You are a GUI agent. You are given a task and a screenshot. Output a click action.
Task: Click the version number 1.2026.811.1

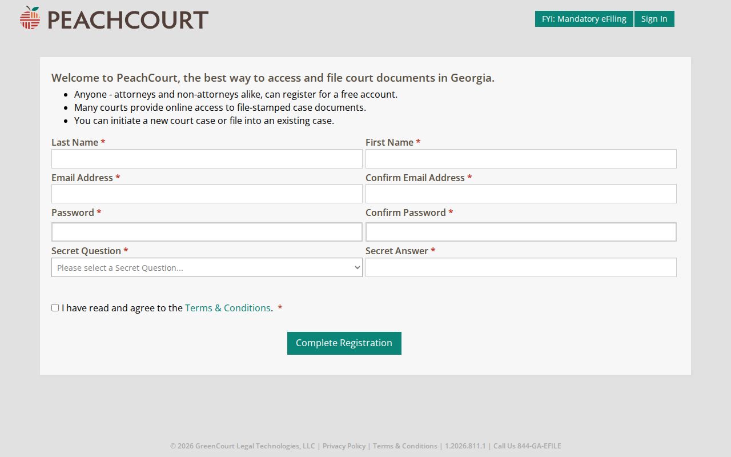tap(465, 446)
